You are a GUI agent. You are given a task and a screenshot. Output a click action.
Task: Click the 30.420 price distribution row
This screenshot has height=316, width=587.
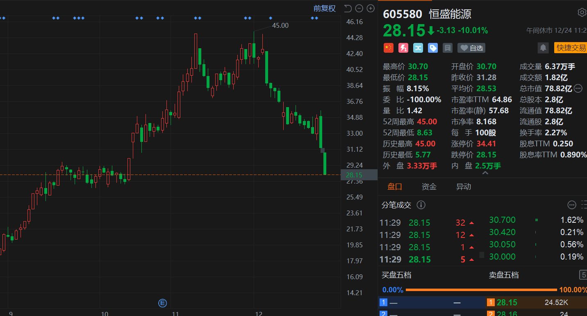click(537, 232)
